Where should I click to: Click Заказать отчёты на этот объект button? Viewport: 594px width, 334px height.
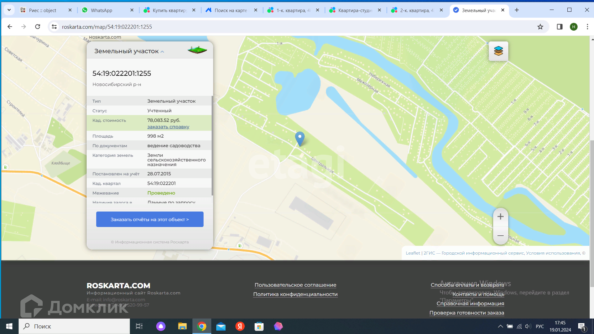pos(150,219)
